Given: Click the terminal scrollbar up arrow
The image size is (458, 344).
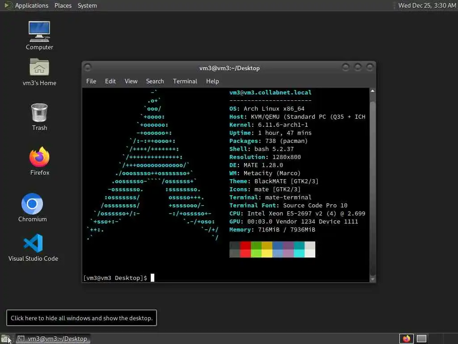Looking at the screenshot, I should coord(373,91).
